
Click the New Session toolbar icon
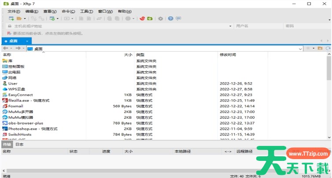[x=11, y=18]
